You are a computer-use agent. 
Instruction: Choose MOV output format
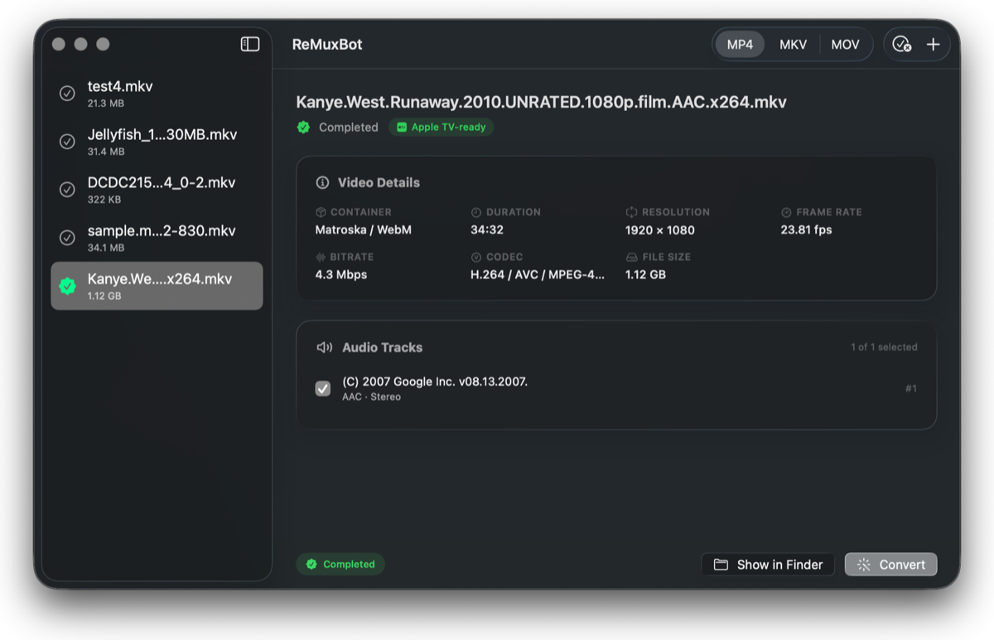845,45
